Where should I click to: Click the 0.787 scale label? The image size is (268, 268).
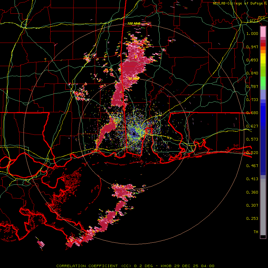coord(252,86)
